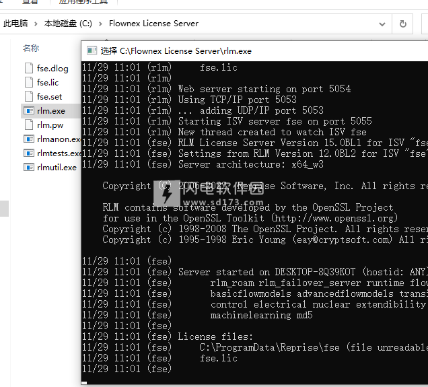
Task: Click the 'Copyright (c) 1998-2008 The OpenSSL Project' line
Action: tap(264, 229)
